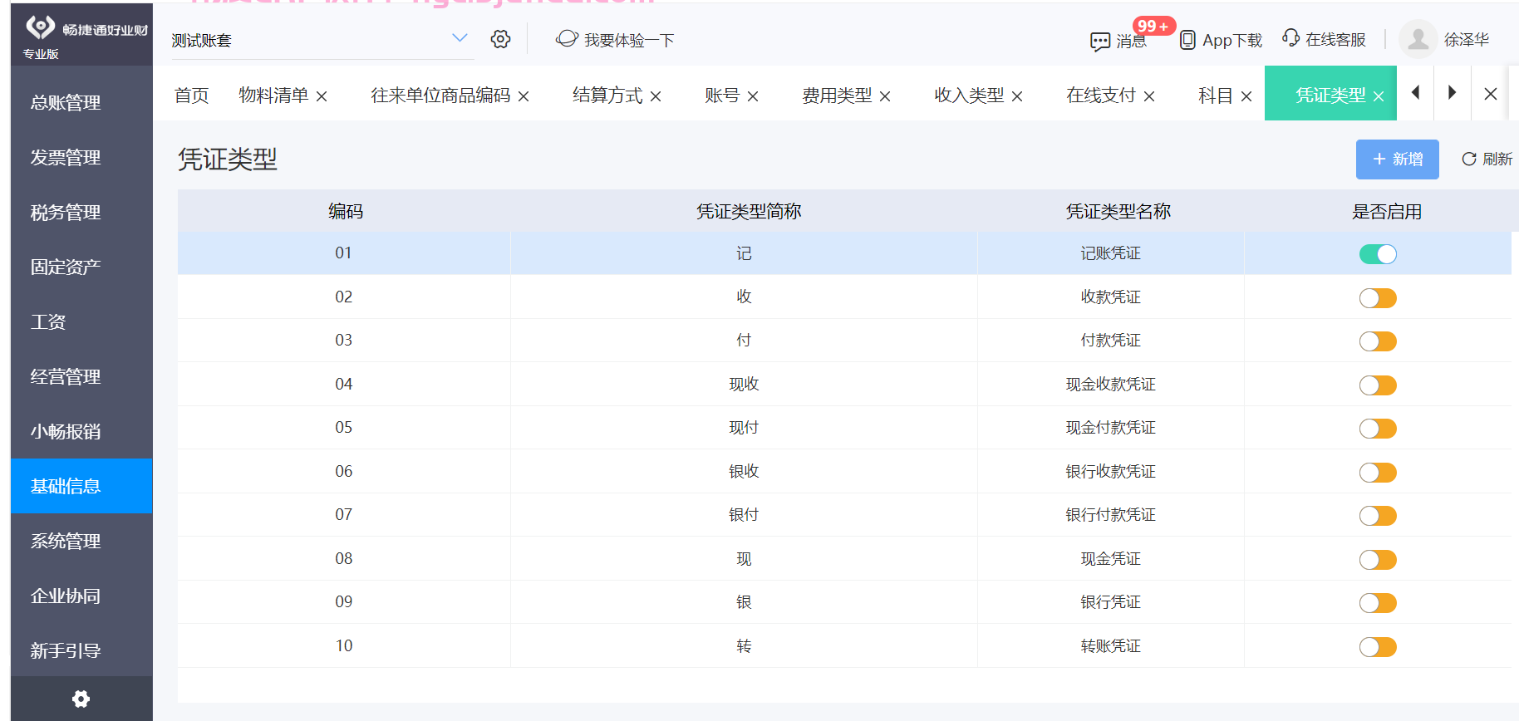Open sidebar bottom gear settings icon

coord(81,699)
